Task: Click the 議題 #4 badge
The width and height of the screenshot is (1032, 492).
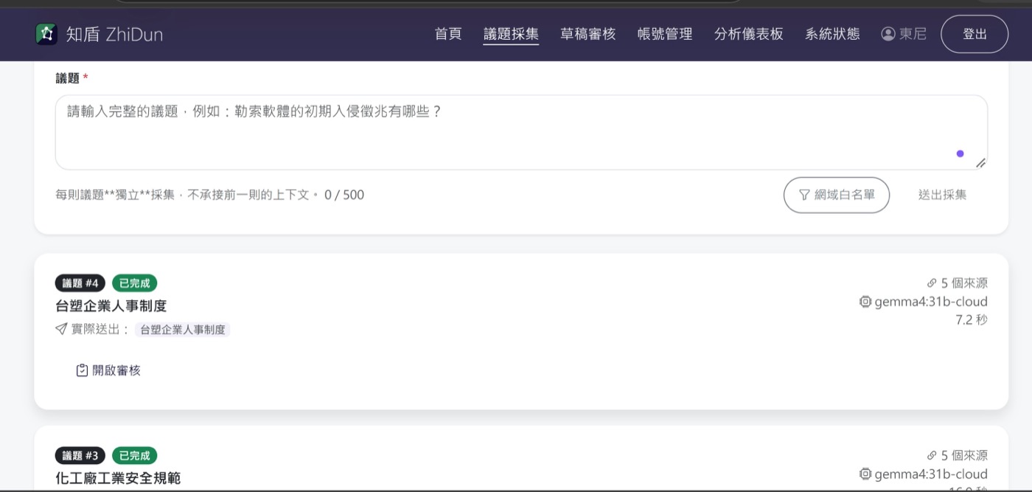Action: [x=80, y=283]
